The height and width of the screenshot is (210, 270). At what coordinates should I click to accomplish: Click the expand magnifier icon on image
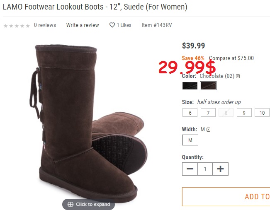pyautogui.click(x=71, y=204)
